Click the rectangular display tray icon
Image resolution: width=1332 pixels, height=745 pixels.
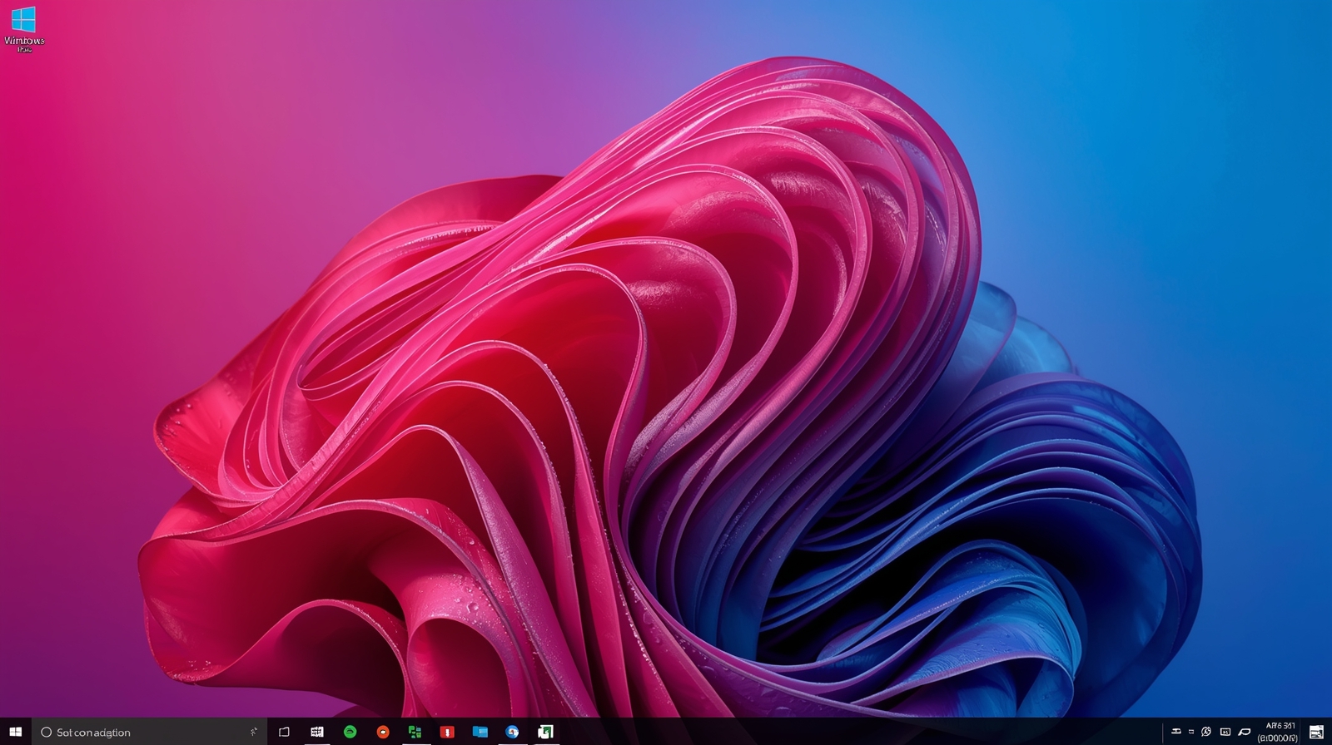click(1225, 732)
